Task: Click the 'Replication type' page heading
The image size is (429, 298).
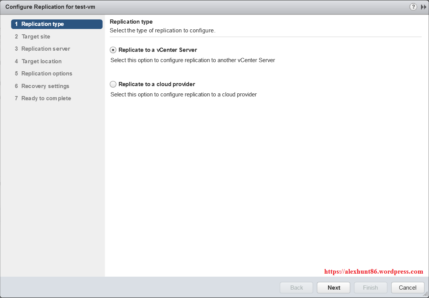Action: [131, 22]
